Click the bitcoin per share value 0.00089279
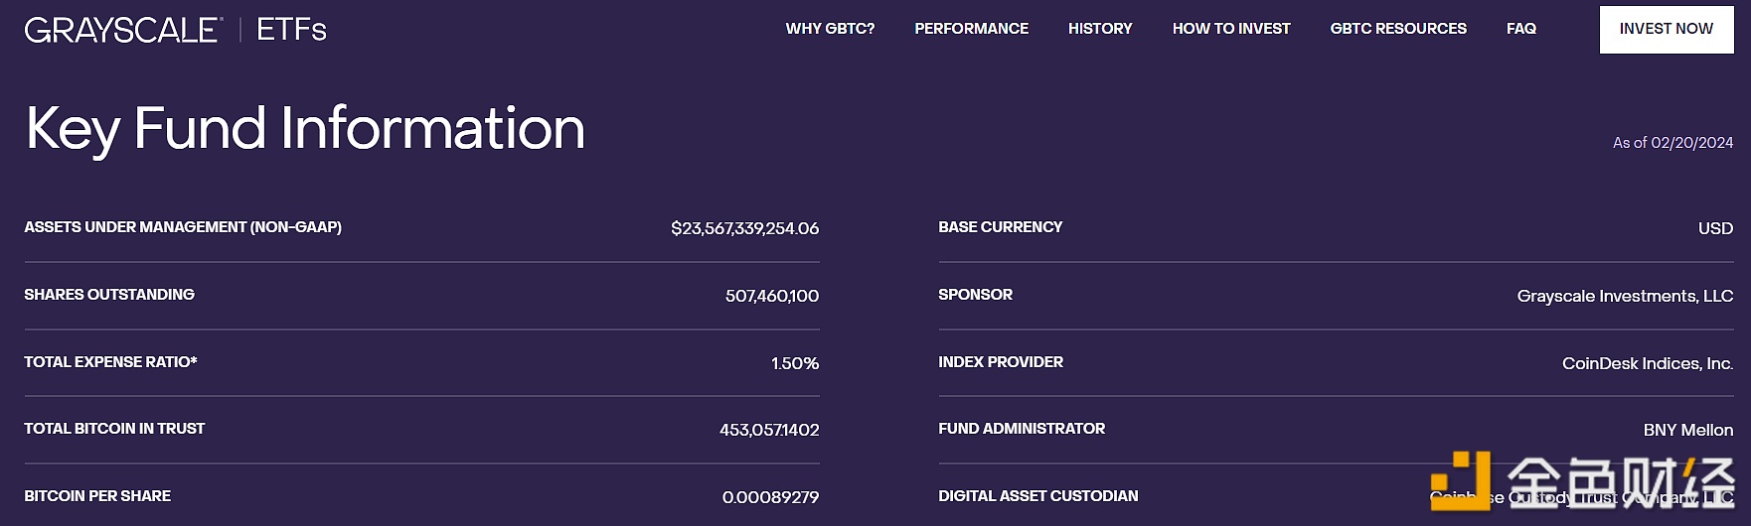 pyautogui.click(x=770, y=497)
